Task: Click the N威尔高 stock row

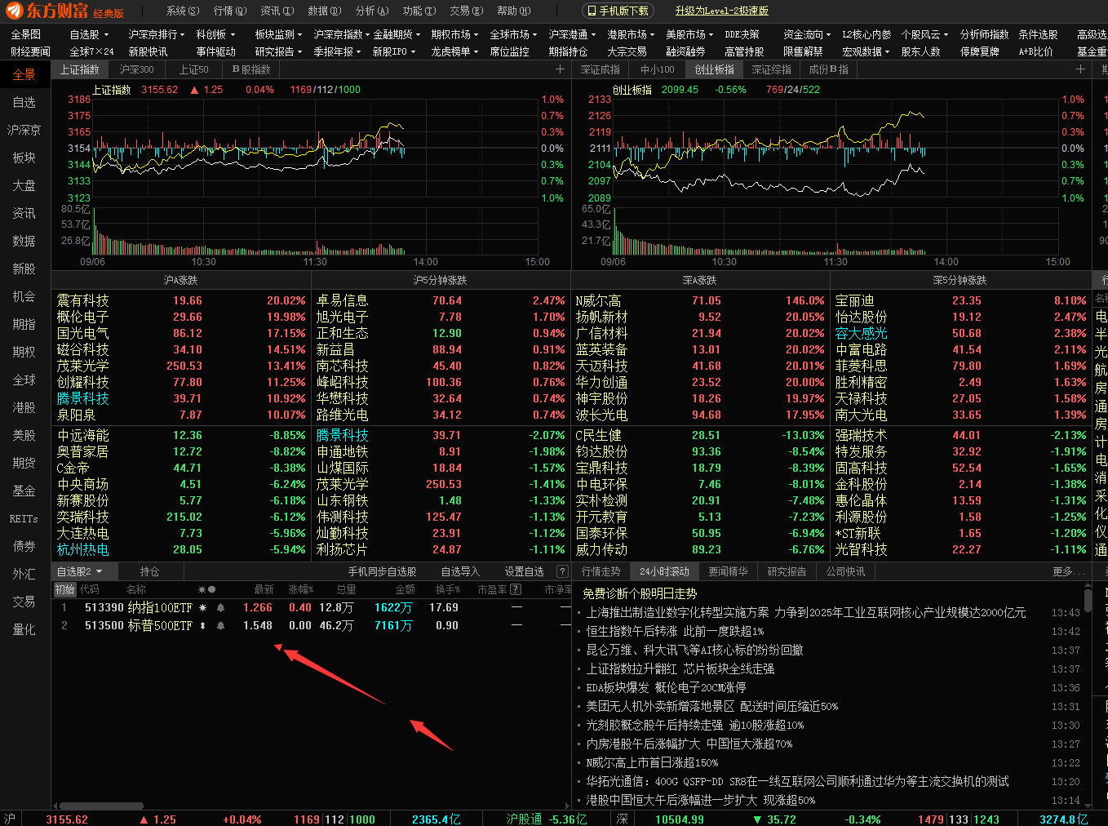Action: [700, 300]
